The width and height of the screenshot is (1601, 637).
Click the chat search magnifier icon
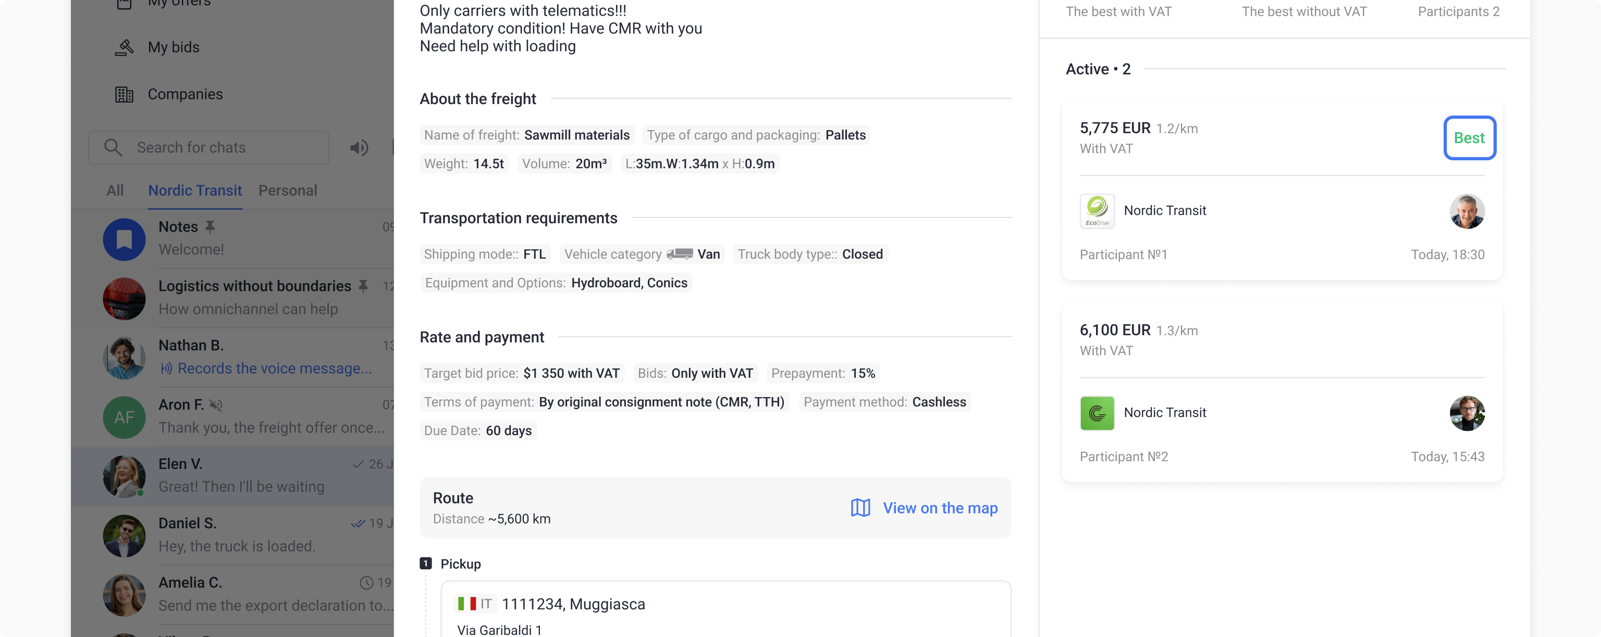point(113,147)
